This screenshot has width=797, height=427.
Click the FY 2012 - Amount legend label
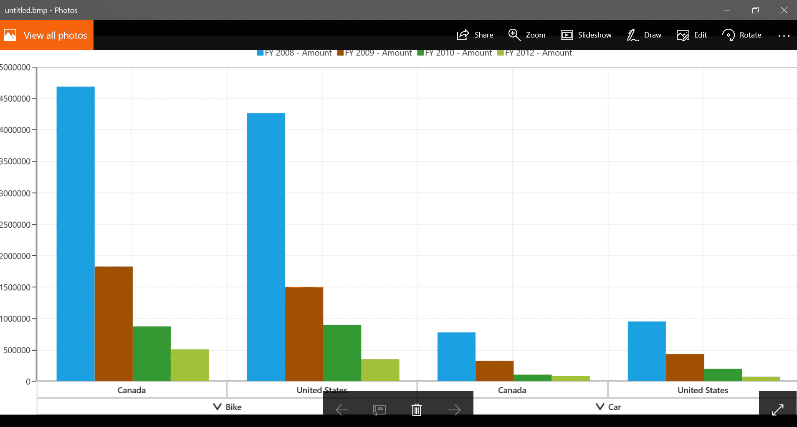[x=538, y=53]
